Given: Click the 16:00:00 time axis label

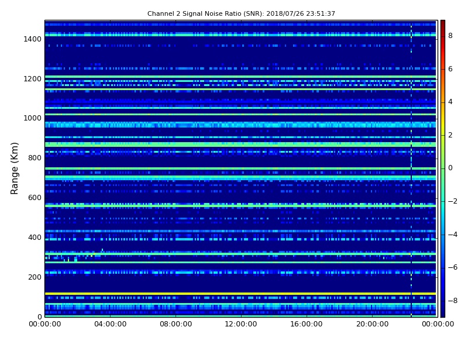Looking at the screenshot, I should coord(307,324).
